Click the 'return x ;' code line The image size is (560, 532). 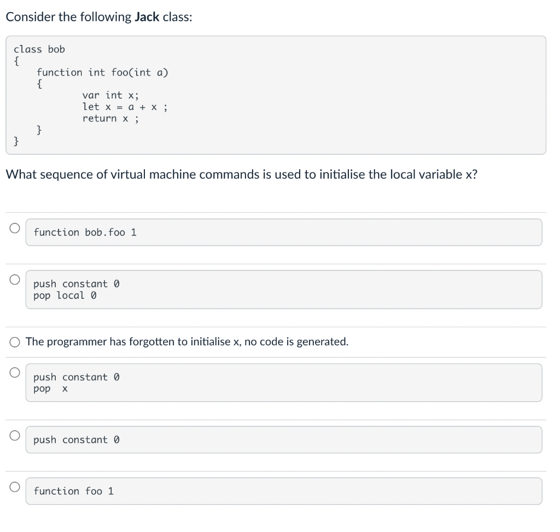pyautogui.click(x=110, y=118)
